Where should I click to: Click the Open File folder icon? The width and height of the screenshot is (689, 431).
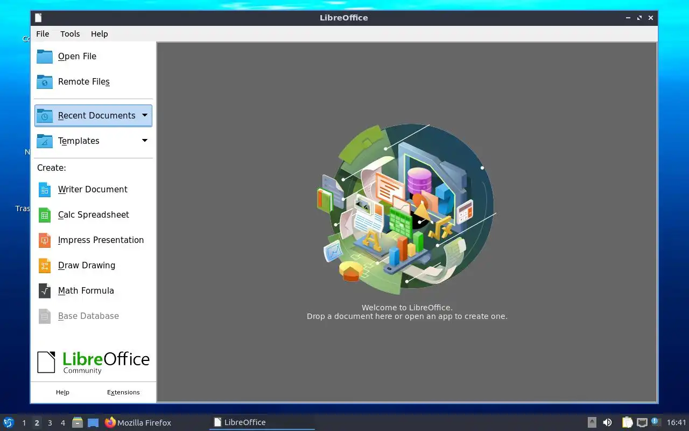[45, 56]
